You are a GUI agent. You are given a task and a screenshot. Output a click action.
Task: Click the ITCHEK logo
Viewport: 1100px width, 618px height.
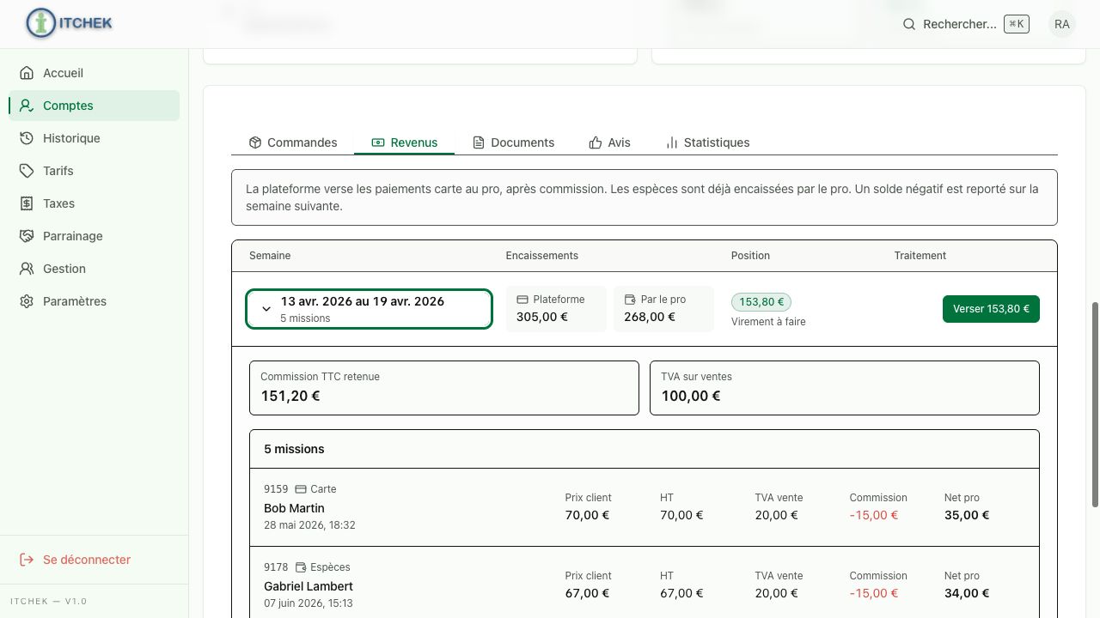click(70, 23)
